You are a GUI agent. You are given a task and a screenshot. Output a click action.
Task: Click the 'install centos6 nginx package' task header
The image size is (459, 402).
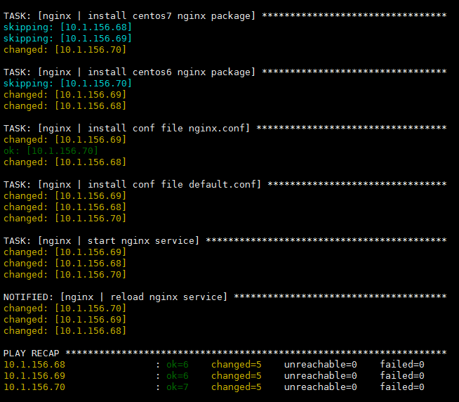tap(129, 72)
